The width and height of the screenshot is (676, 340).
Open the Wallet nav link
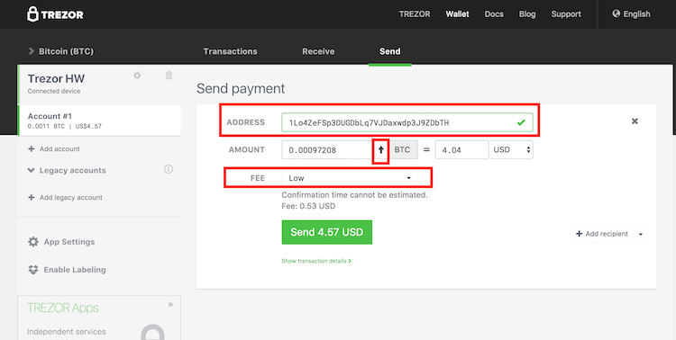457,14
